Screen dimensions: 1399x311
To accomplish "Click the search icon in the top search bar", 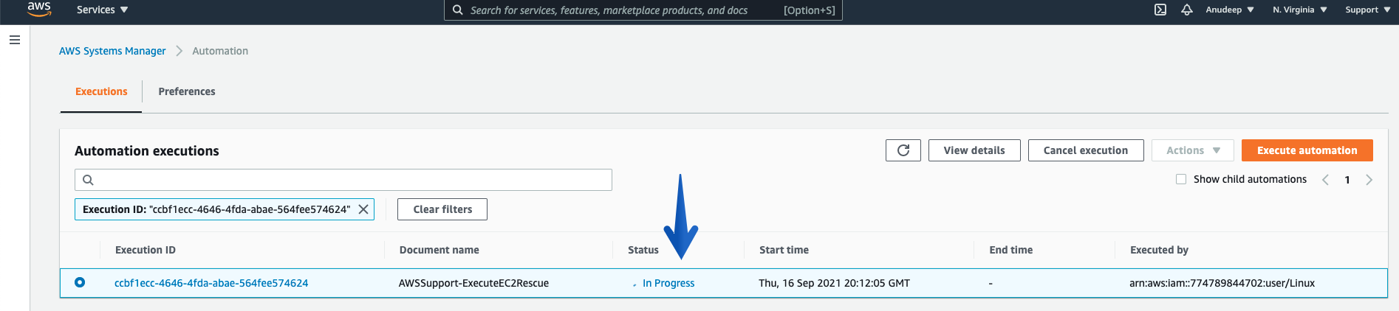I will pyautogui.click(x=458, y=10).
